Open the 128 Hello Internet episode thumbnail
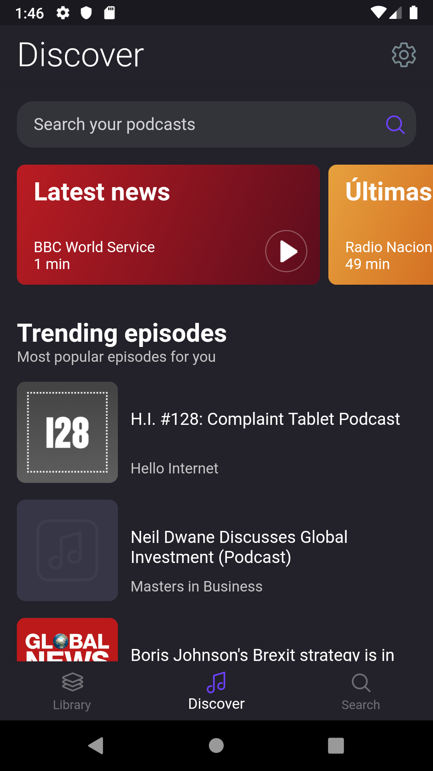 click(67, 432)
